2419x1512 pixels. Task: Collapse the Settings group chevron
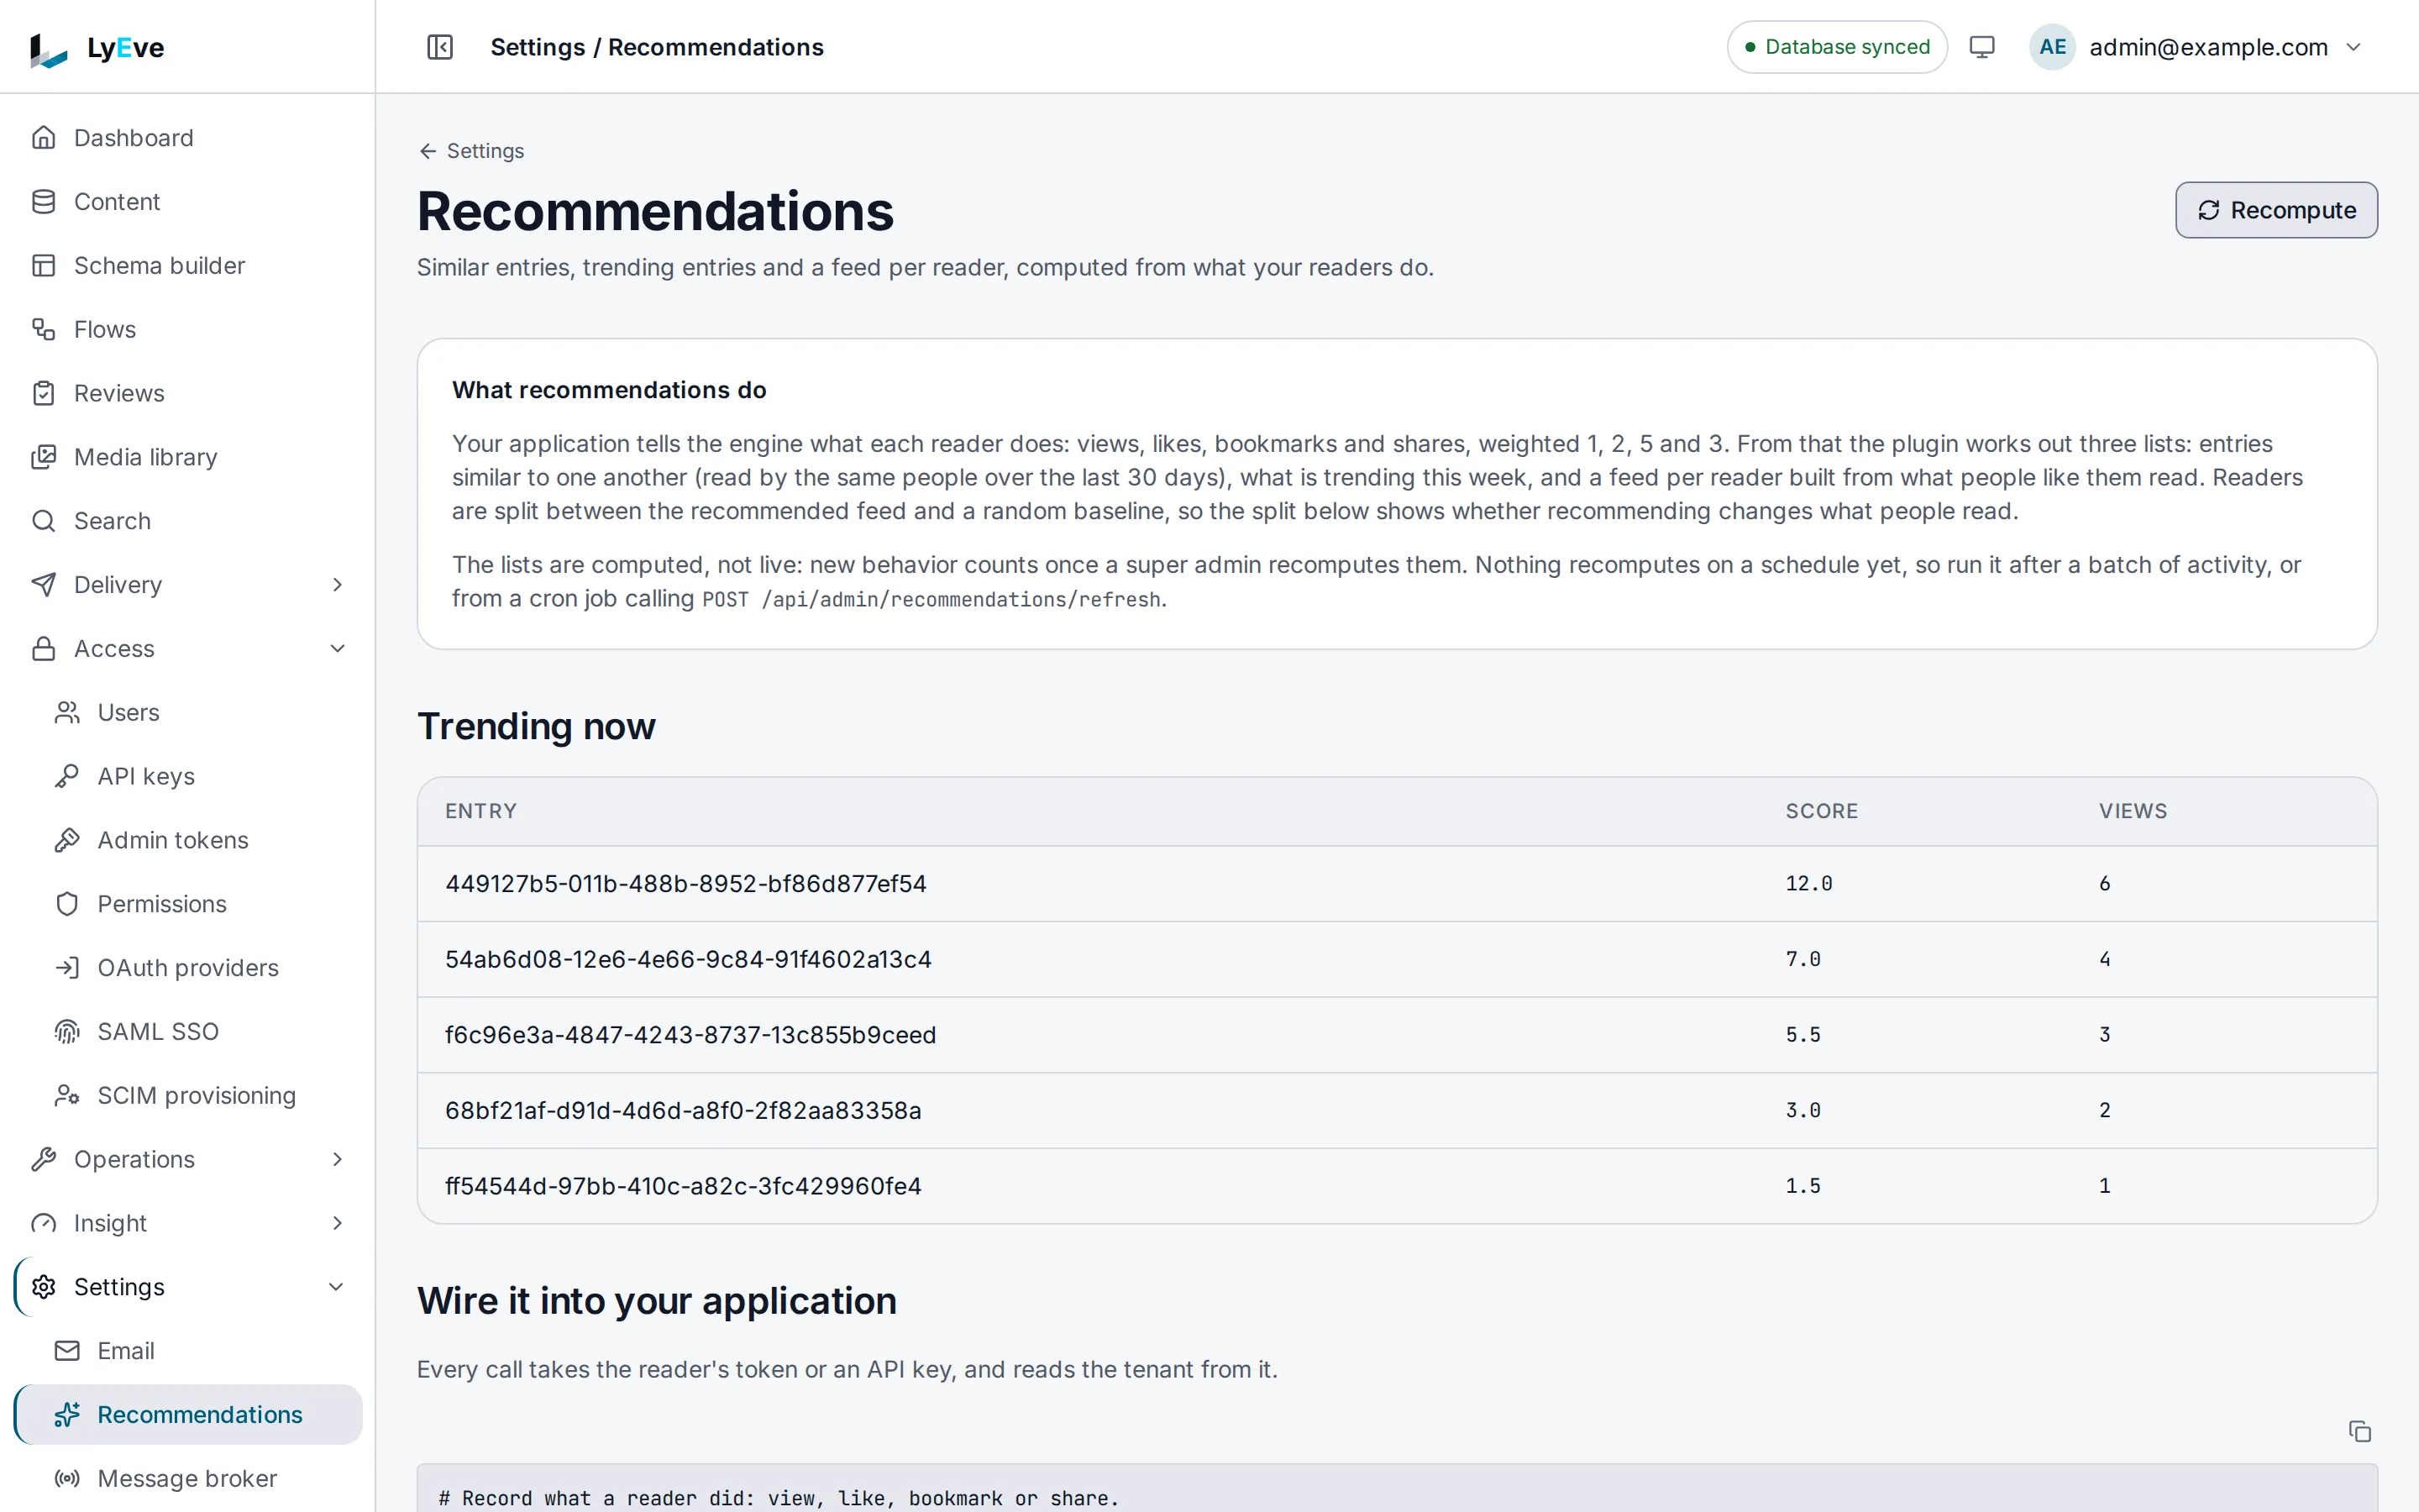coord(337,1287)
